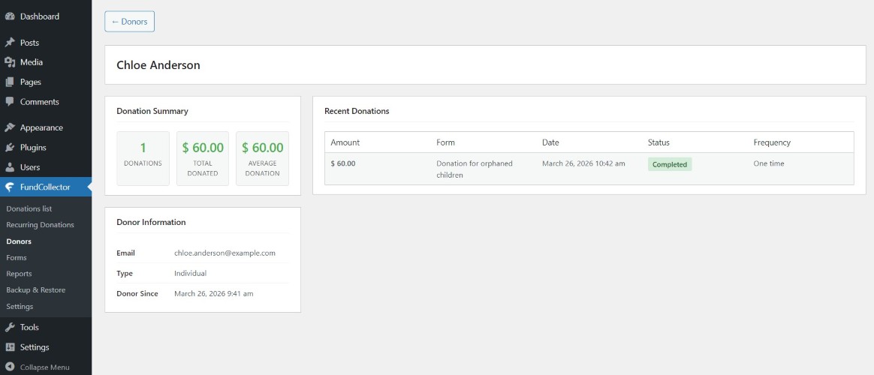Click the donations count 1 card

(143, 158)
